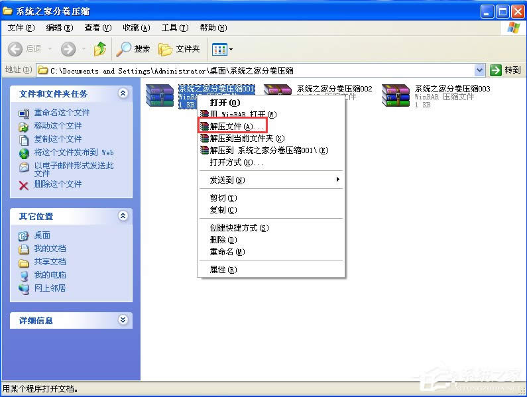Choose 用 WinRAR 打开(W) context entry
Viewport: 527px width, 397px height.
(x=271, y=114)
